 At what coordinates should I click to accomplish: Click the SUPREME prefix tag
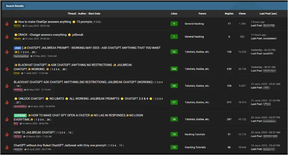tap(20, 116)
